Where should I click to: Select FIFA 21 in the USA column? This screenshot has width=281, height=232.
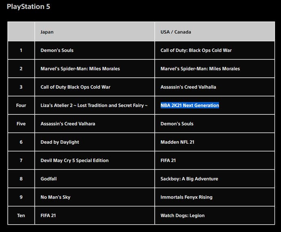tap(168, 160)
